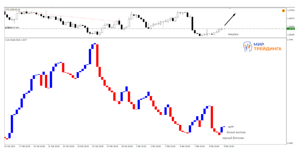Select the buy 0.50 lots order label
The width and height of the screenshot is (301, 155).
12,28
